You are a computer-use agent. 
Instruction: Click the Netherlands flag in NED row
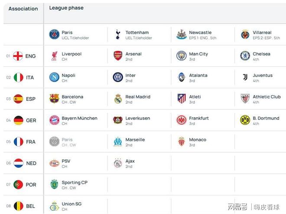[19, 163]
